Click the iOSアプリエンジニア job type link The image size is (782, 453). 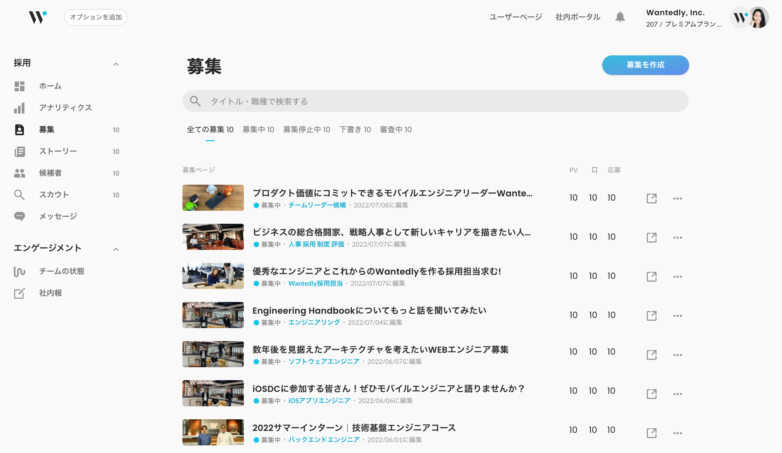(x=319, y=401)
